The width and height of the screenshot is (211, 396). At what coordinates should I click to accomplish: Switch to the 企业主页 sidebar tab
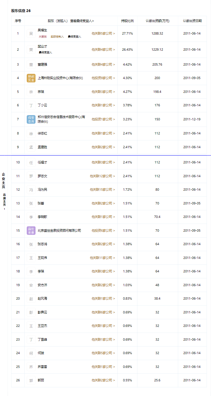[4, 181]
